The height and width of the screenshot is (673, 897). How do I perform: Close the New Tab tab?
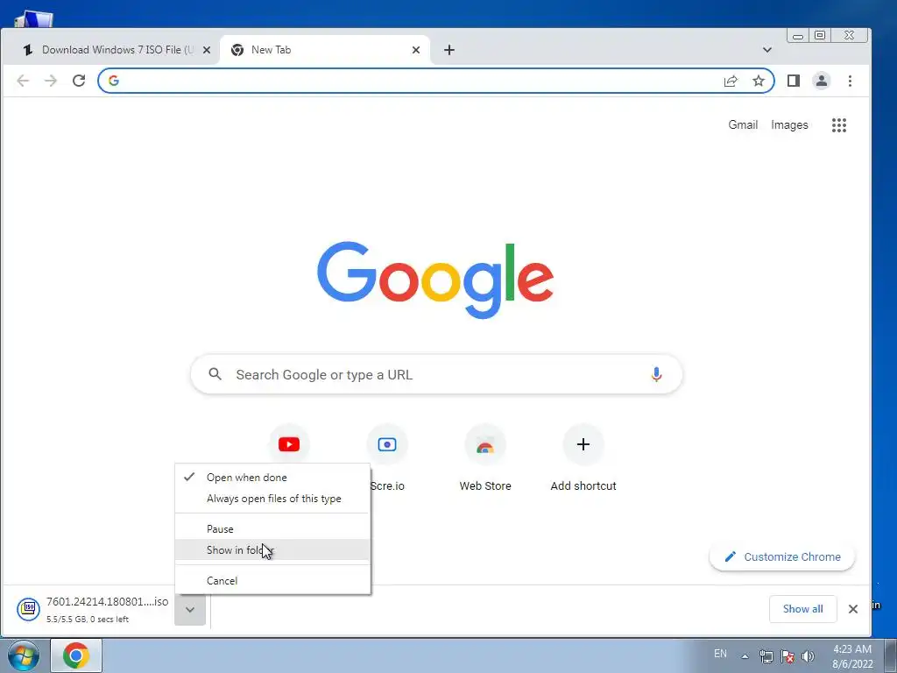tap(416, 50)
